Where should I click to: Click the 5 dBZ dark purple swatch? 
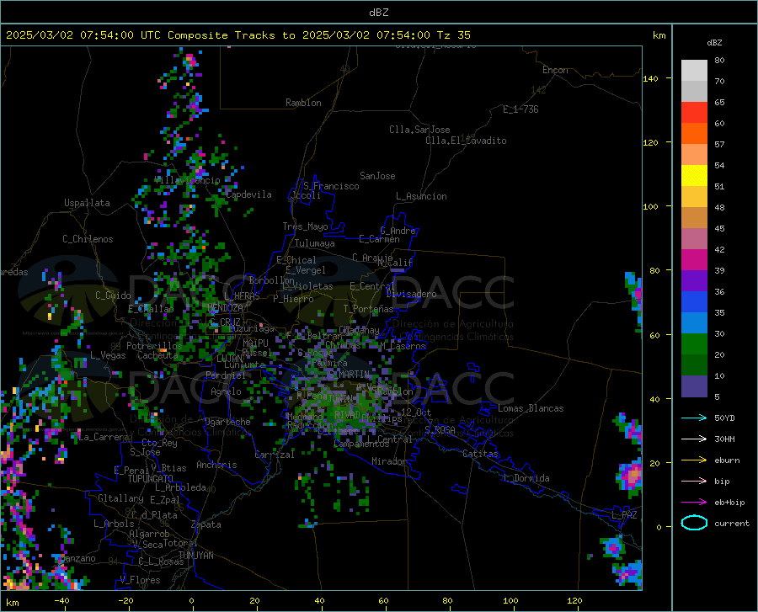tap(694, 386)
